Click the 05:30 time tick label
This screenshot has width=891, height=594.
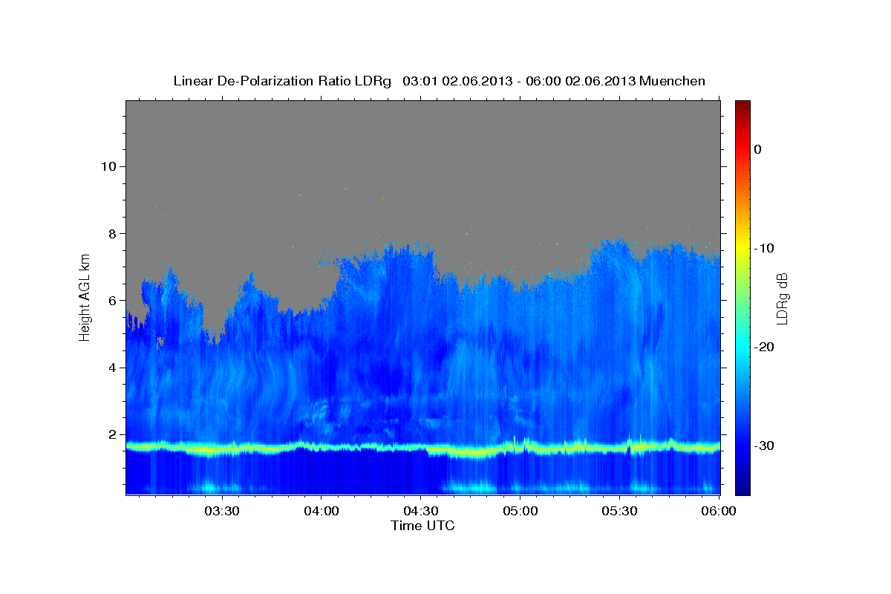[x=619, y=511]
